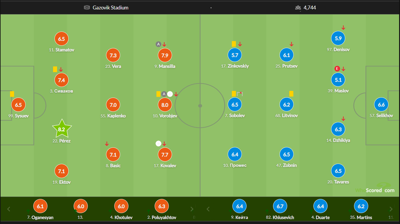This screenshot has width=400, height=224.
Task: Click the goal ball icon above Kovalev
Action: point(158,144)
